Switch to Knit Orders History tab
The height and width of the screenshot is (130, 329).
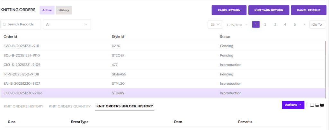pos(23,106)
